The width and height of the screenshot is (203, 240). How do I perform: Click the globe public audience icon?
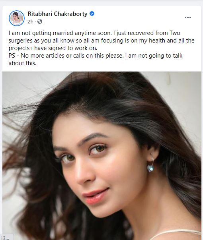point(40,21)
